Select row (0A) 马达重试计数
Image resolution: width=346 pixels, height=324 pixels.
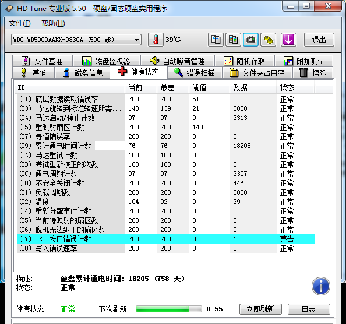click(165, 155)
